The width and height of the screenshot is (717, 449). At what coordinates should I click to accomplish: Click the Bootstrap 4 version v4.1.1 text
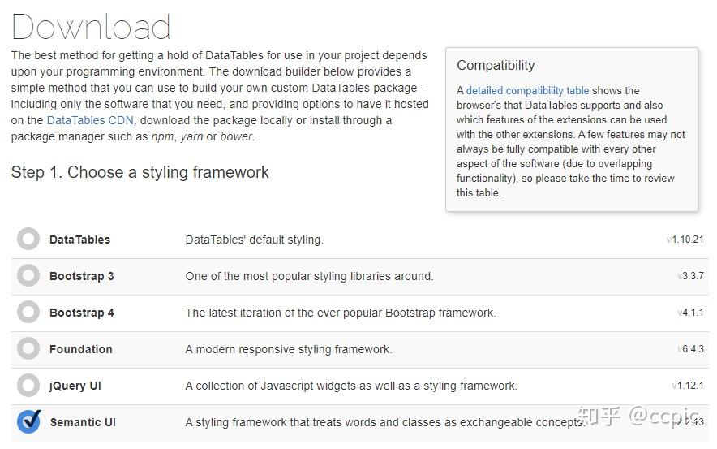tap(690, 313)
